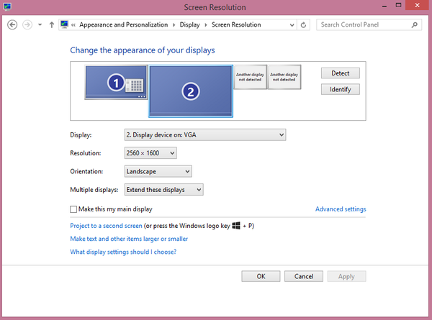Open the recent locations chevron
432x320 pixels.
click(x=40, y=24)
